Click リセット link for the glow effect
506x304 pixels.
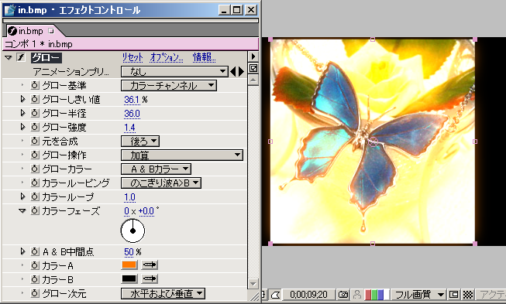click(133, 58)
